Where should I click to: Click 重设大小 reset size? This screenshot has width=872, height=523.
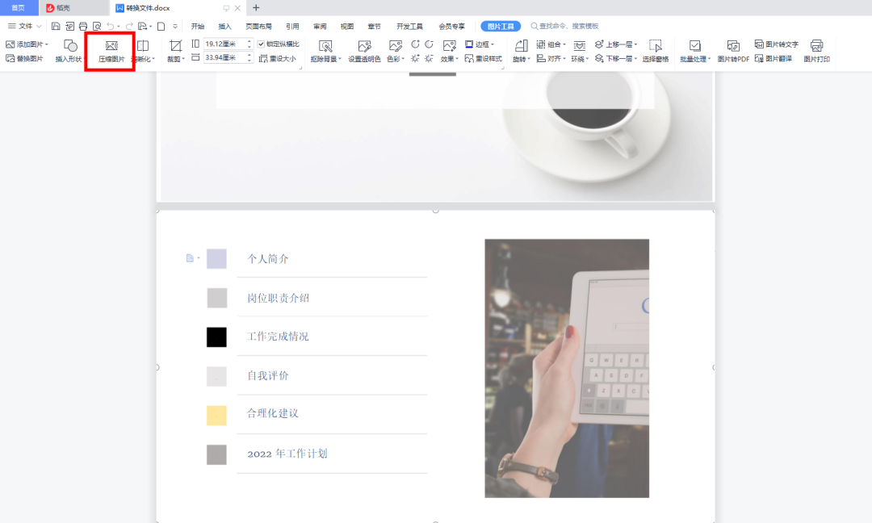pos(278,58)
